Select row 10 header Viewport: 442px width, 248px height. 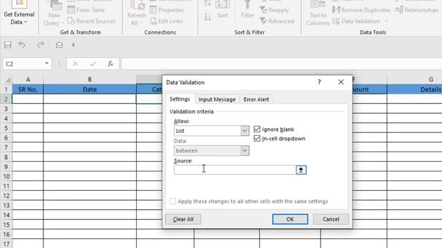pos(6,176)
